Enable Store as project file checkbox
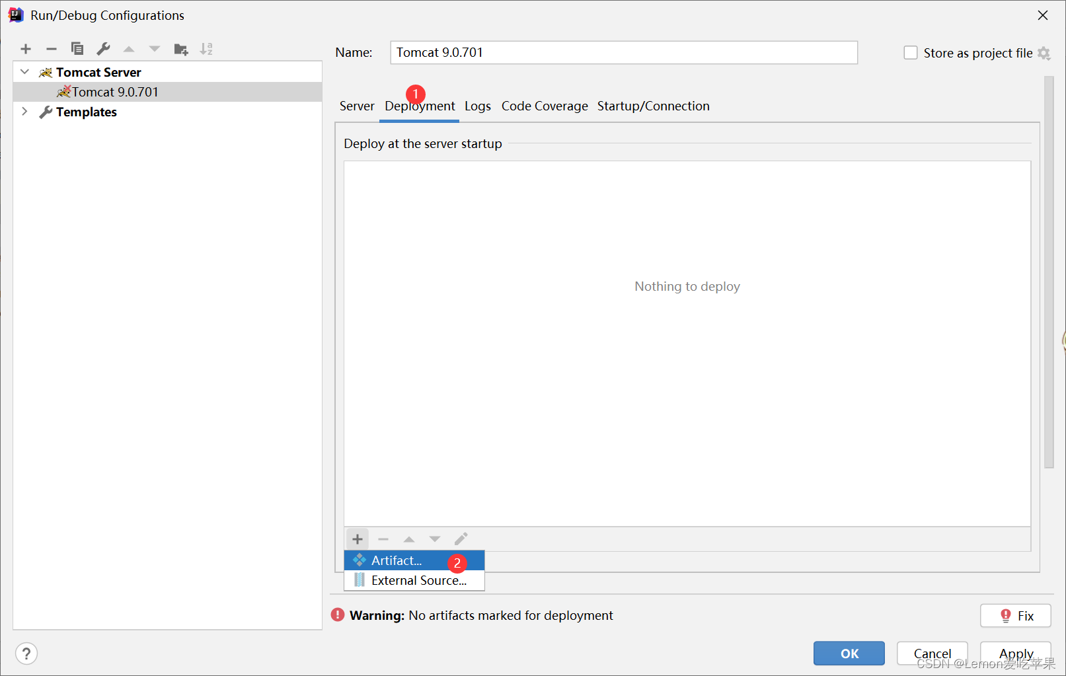Image resolution: width=1066 pixels, height=676 pixels. click(911, 53)
